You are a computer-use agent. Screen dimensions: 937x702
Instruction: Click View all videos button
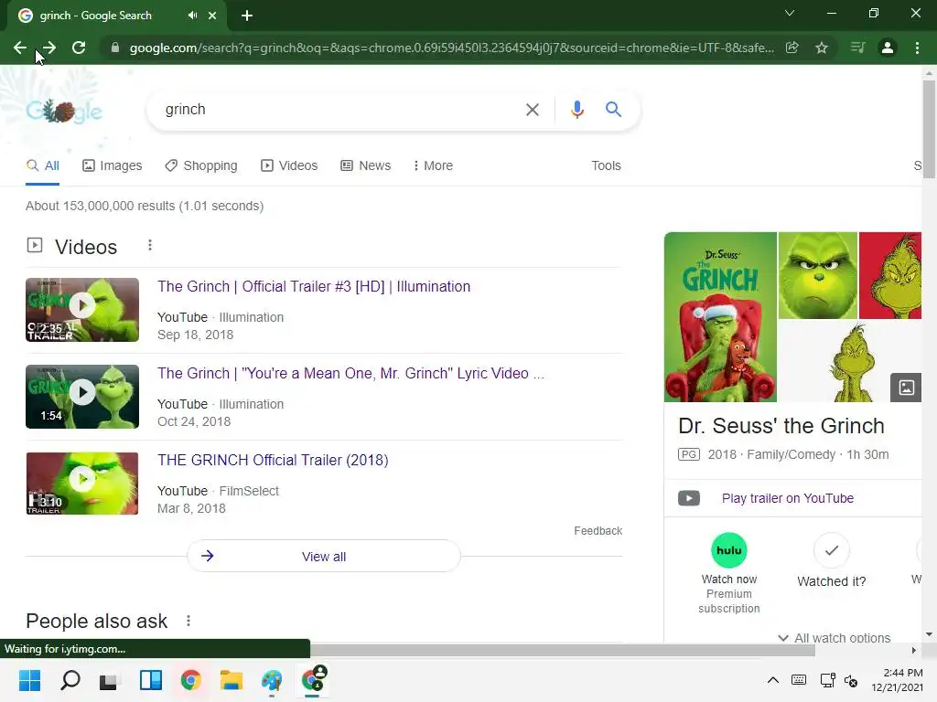(x=324, y=557)
